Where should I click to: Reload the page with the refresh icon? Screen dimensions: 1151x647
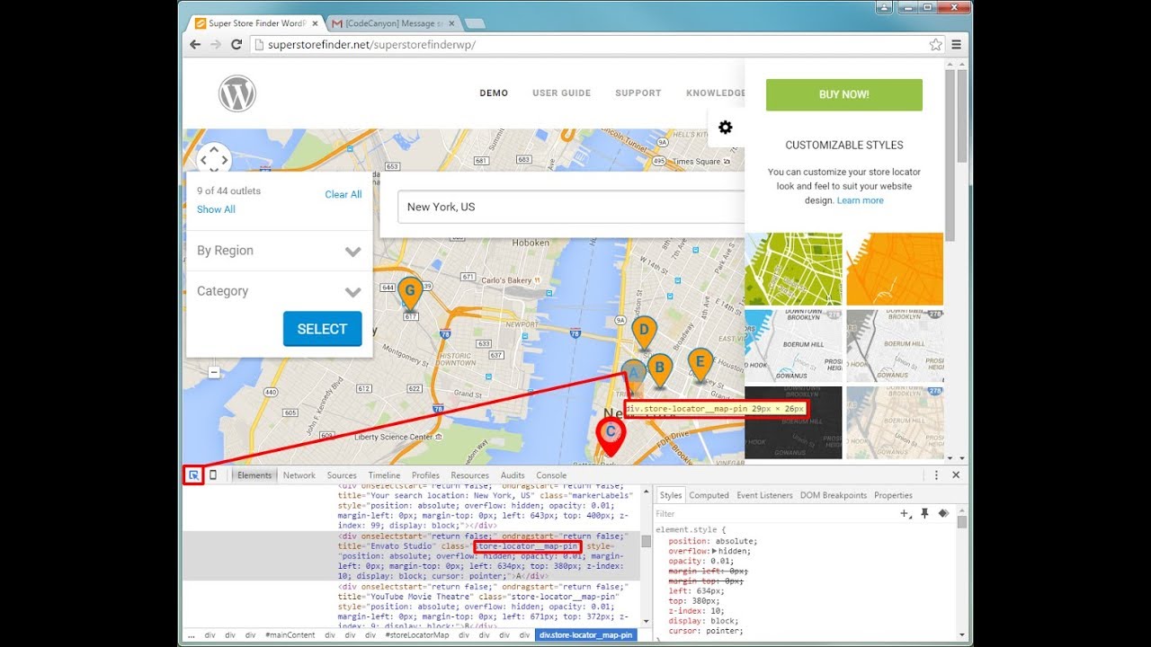point(236,44)
